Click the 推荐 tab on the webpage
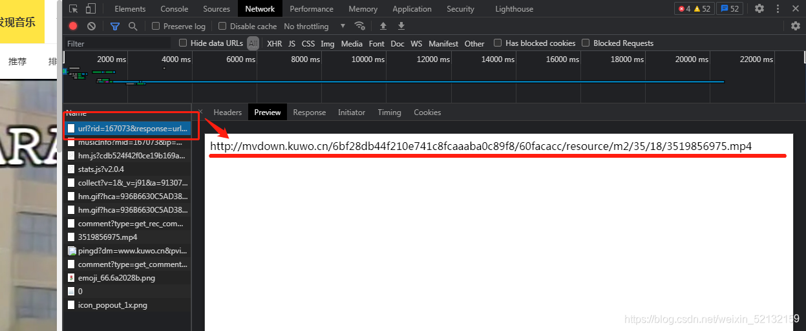 point(17,61)
